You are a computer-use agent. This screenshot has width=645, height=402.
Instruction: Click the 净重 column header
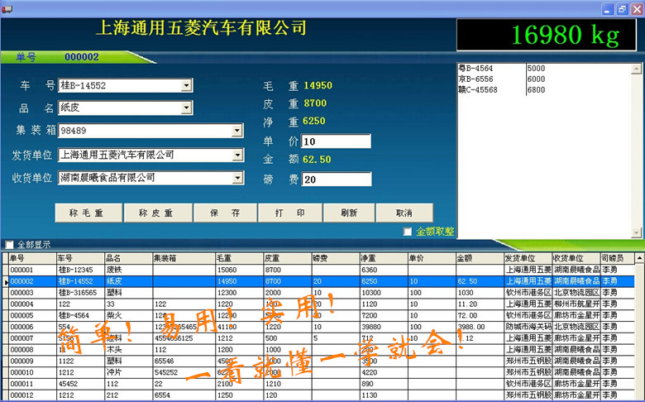pos(384,258)
